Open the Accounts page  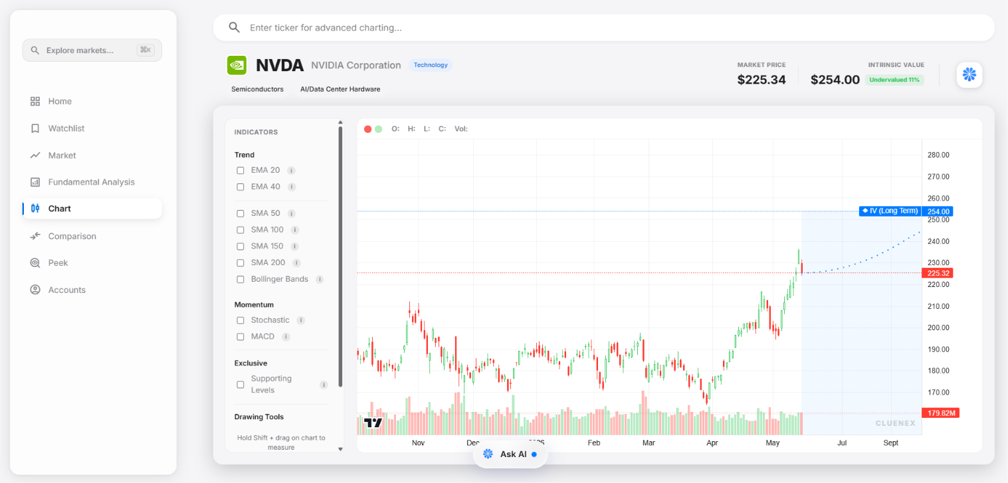(92, 290)
